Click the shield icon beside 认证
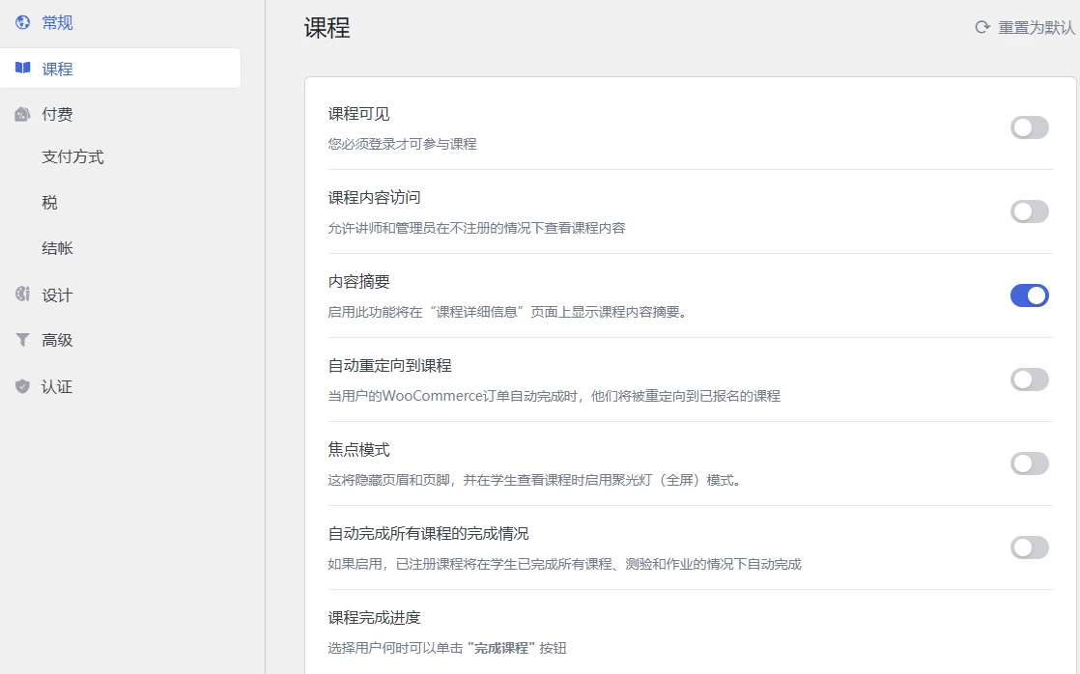The height and width of the screenshot is (674, 1080). pos(23,385)
